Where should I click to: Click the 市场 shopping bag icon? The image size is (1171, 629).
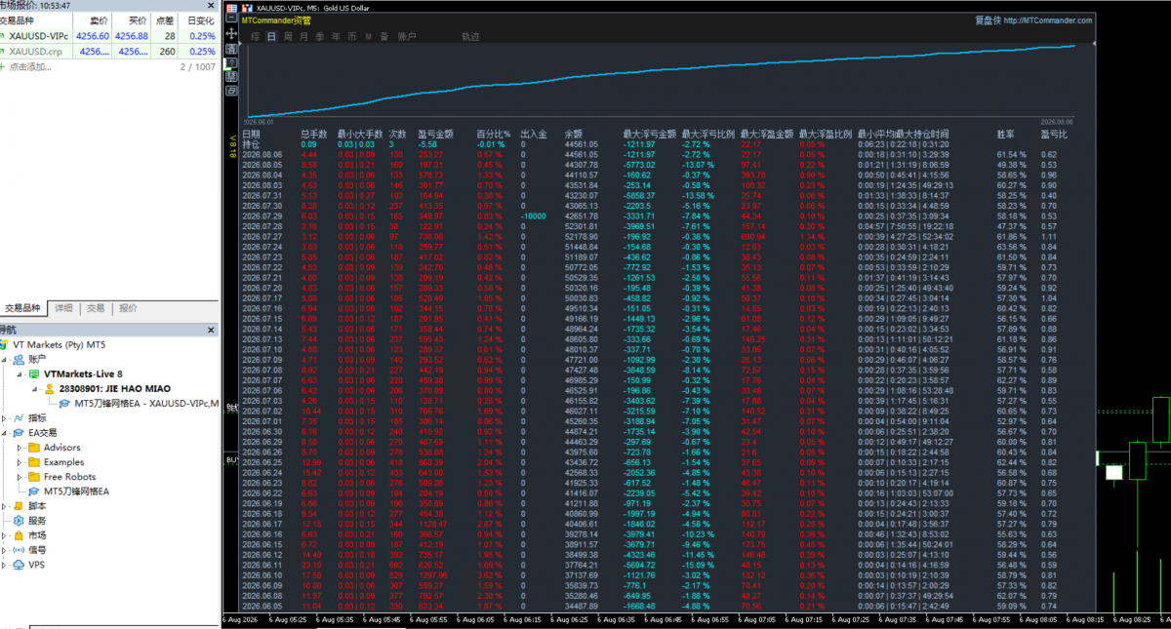(x=19, y=535)
